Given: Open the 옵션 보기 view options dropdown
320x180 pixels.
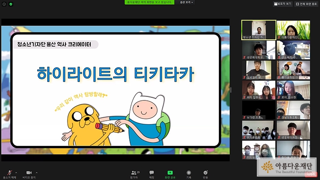Looking at the screenshot, I should point(186,2).
